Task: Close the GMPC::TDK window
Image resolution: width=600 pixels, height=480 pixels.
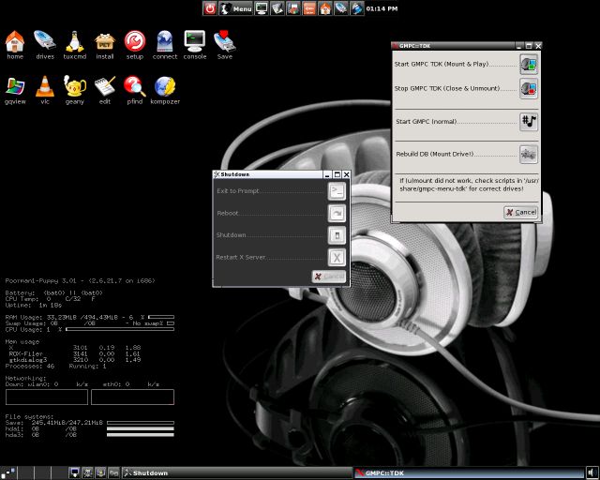Action: pyautogui.click(x=538, y=46)
